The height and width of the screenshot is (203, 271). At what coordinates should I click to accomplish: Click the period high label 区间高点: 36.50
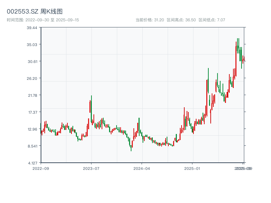coord(181,20)
